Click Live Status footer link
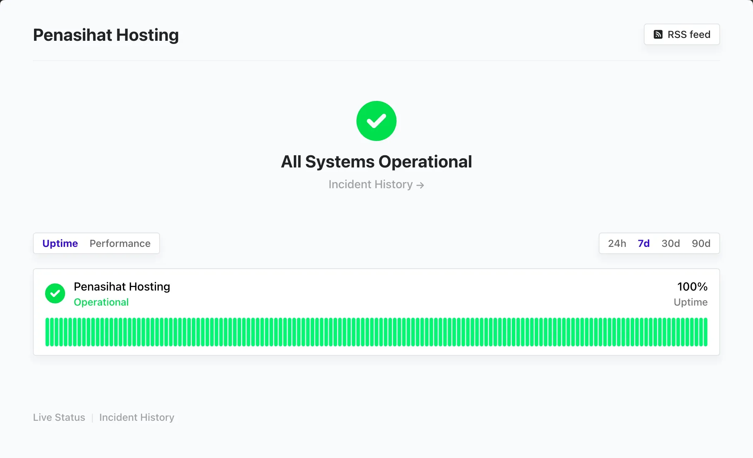The width and height of the screenshot is (753, 458). [59, 417]
